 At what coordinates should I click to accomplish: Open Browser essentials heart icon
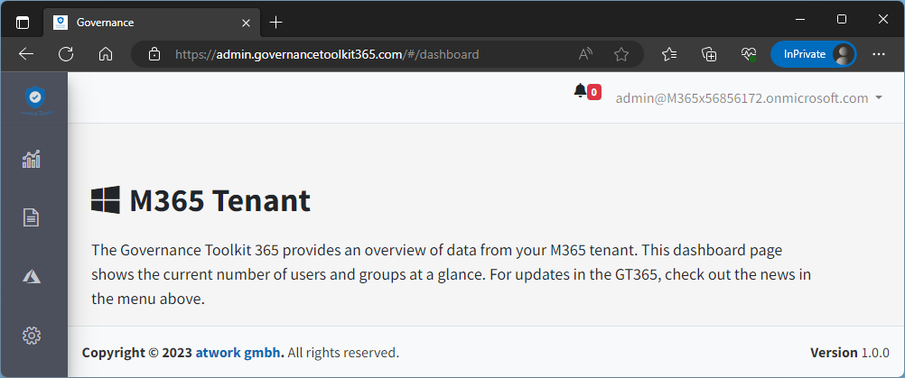[x=748, y=54]
